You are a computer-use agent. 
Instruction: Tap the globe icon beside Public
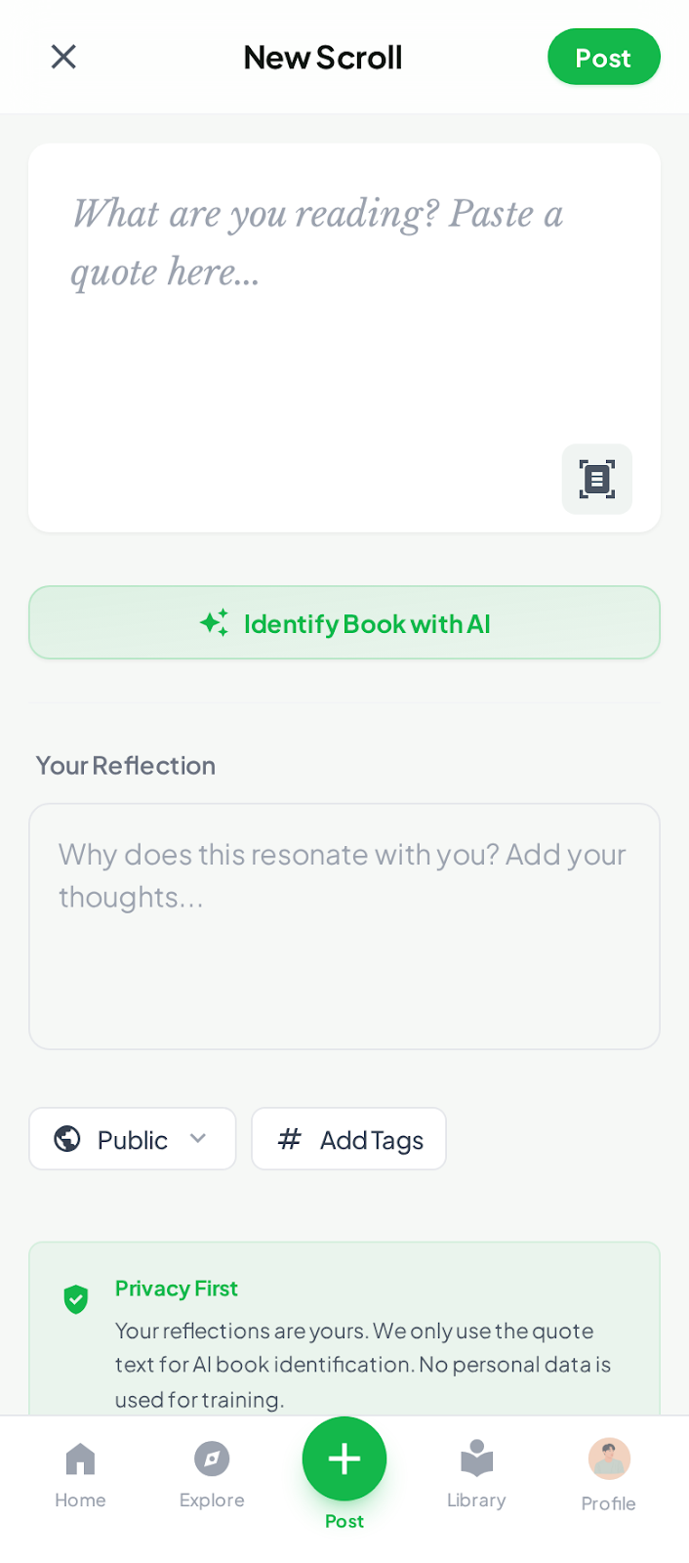tap(67, 1139)
